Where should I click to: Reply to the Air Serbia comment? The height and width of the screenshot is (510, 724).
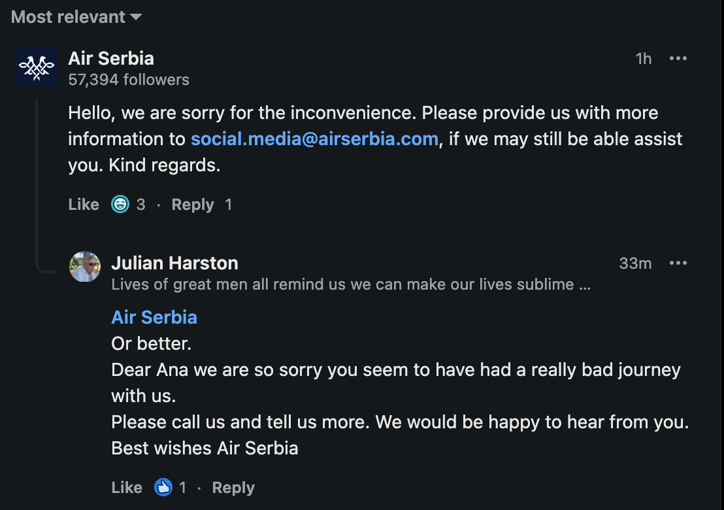click(x=193, y=205)
